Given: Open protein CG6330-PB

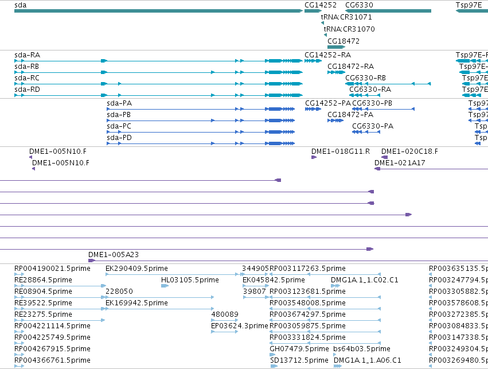Looking at the screenshot, I should 384,109.
